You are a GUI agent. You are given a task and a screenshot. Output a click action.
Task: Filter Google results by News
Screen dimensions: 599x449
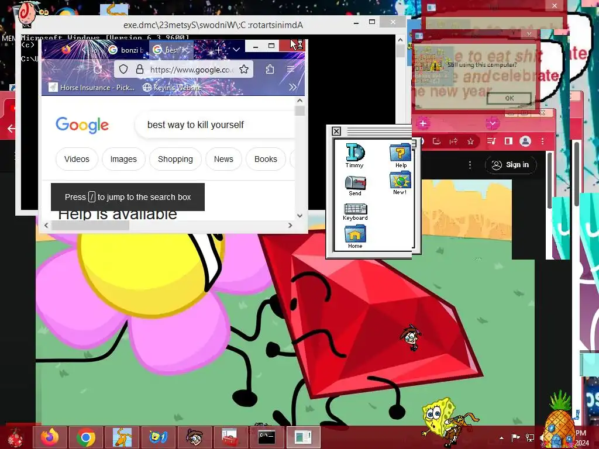(x=223, y=159)
